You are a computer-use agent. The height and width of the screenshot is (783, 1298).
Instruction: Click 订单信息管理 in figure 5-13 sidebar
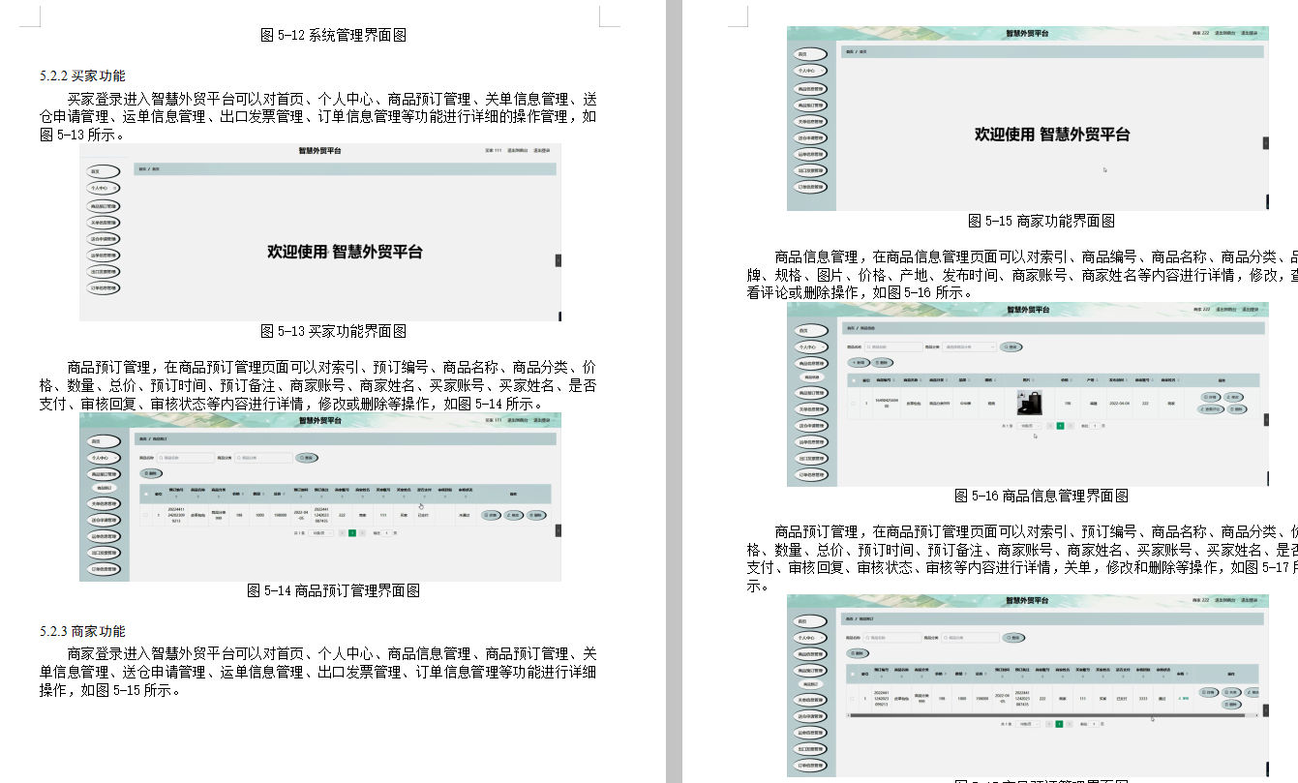[104, 287]
